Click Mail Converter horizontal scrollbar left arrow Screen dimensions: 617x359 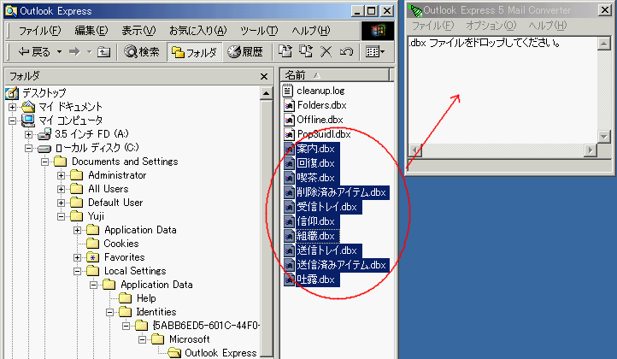[x=415, y=150]
